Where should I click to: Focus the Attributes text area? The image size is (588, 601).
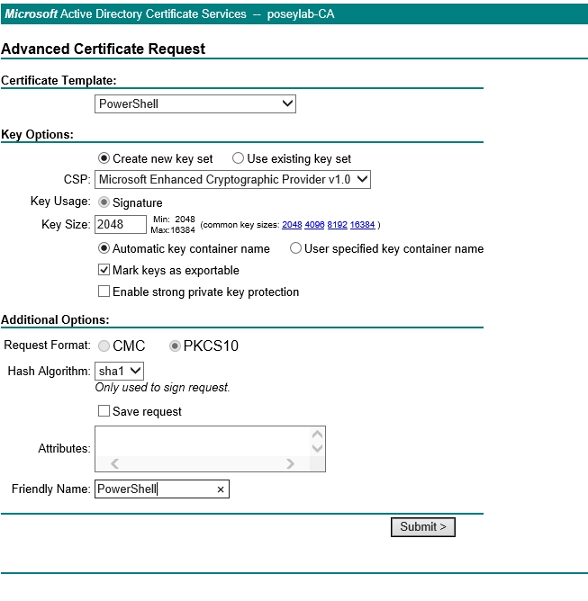tap(203, 442)
